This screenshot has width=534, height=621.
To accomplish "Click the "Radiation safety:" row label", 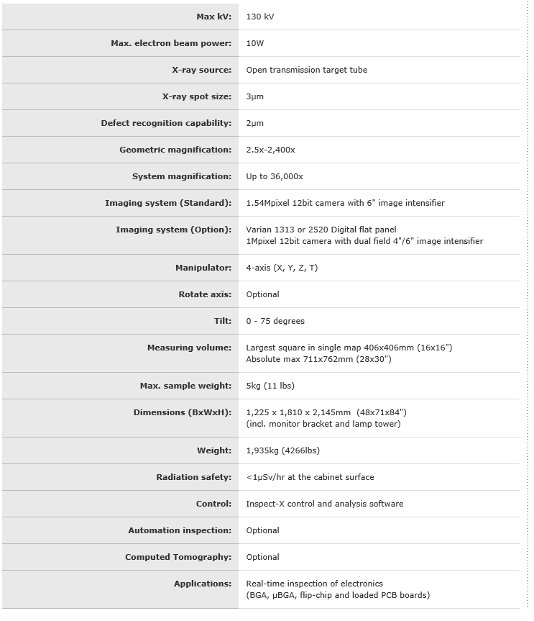I will [194, 477].
